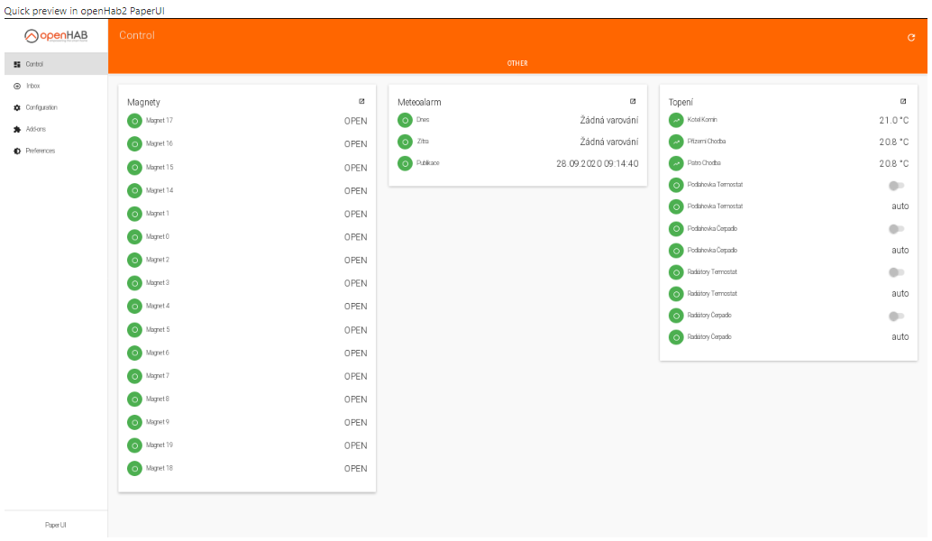Toggle the Podlahovka Termostat switch
The image size is (932, 541).
[x=896, y=186]
